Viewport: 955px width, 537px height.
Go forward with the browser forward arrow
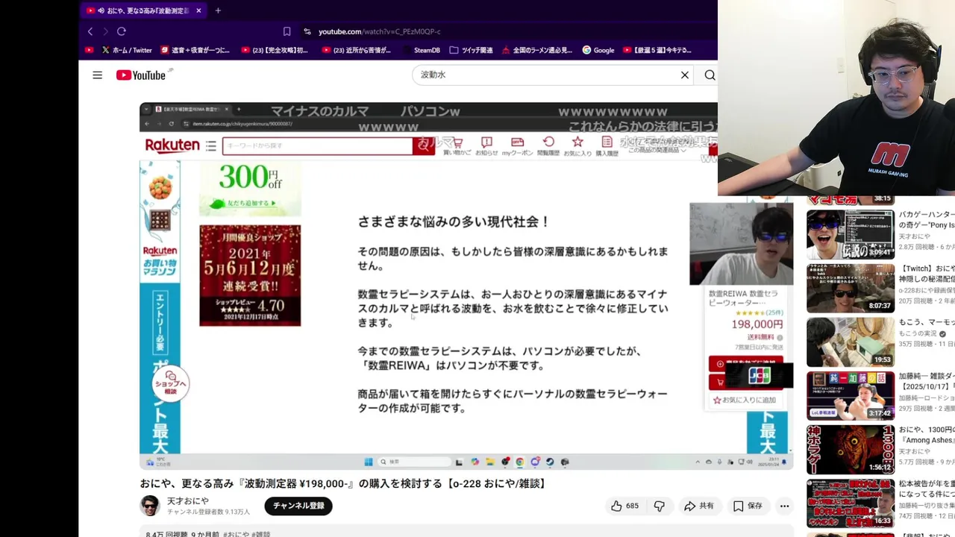pos(105,31)
